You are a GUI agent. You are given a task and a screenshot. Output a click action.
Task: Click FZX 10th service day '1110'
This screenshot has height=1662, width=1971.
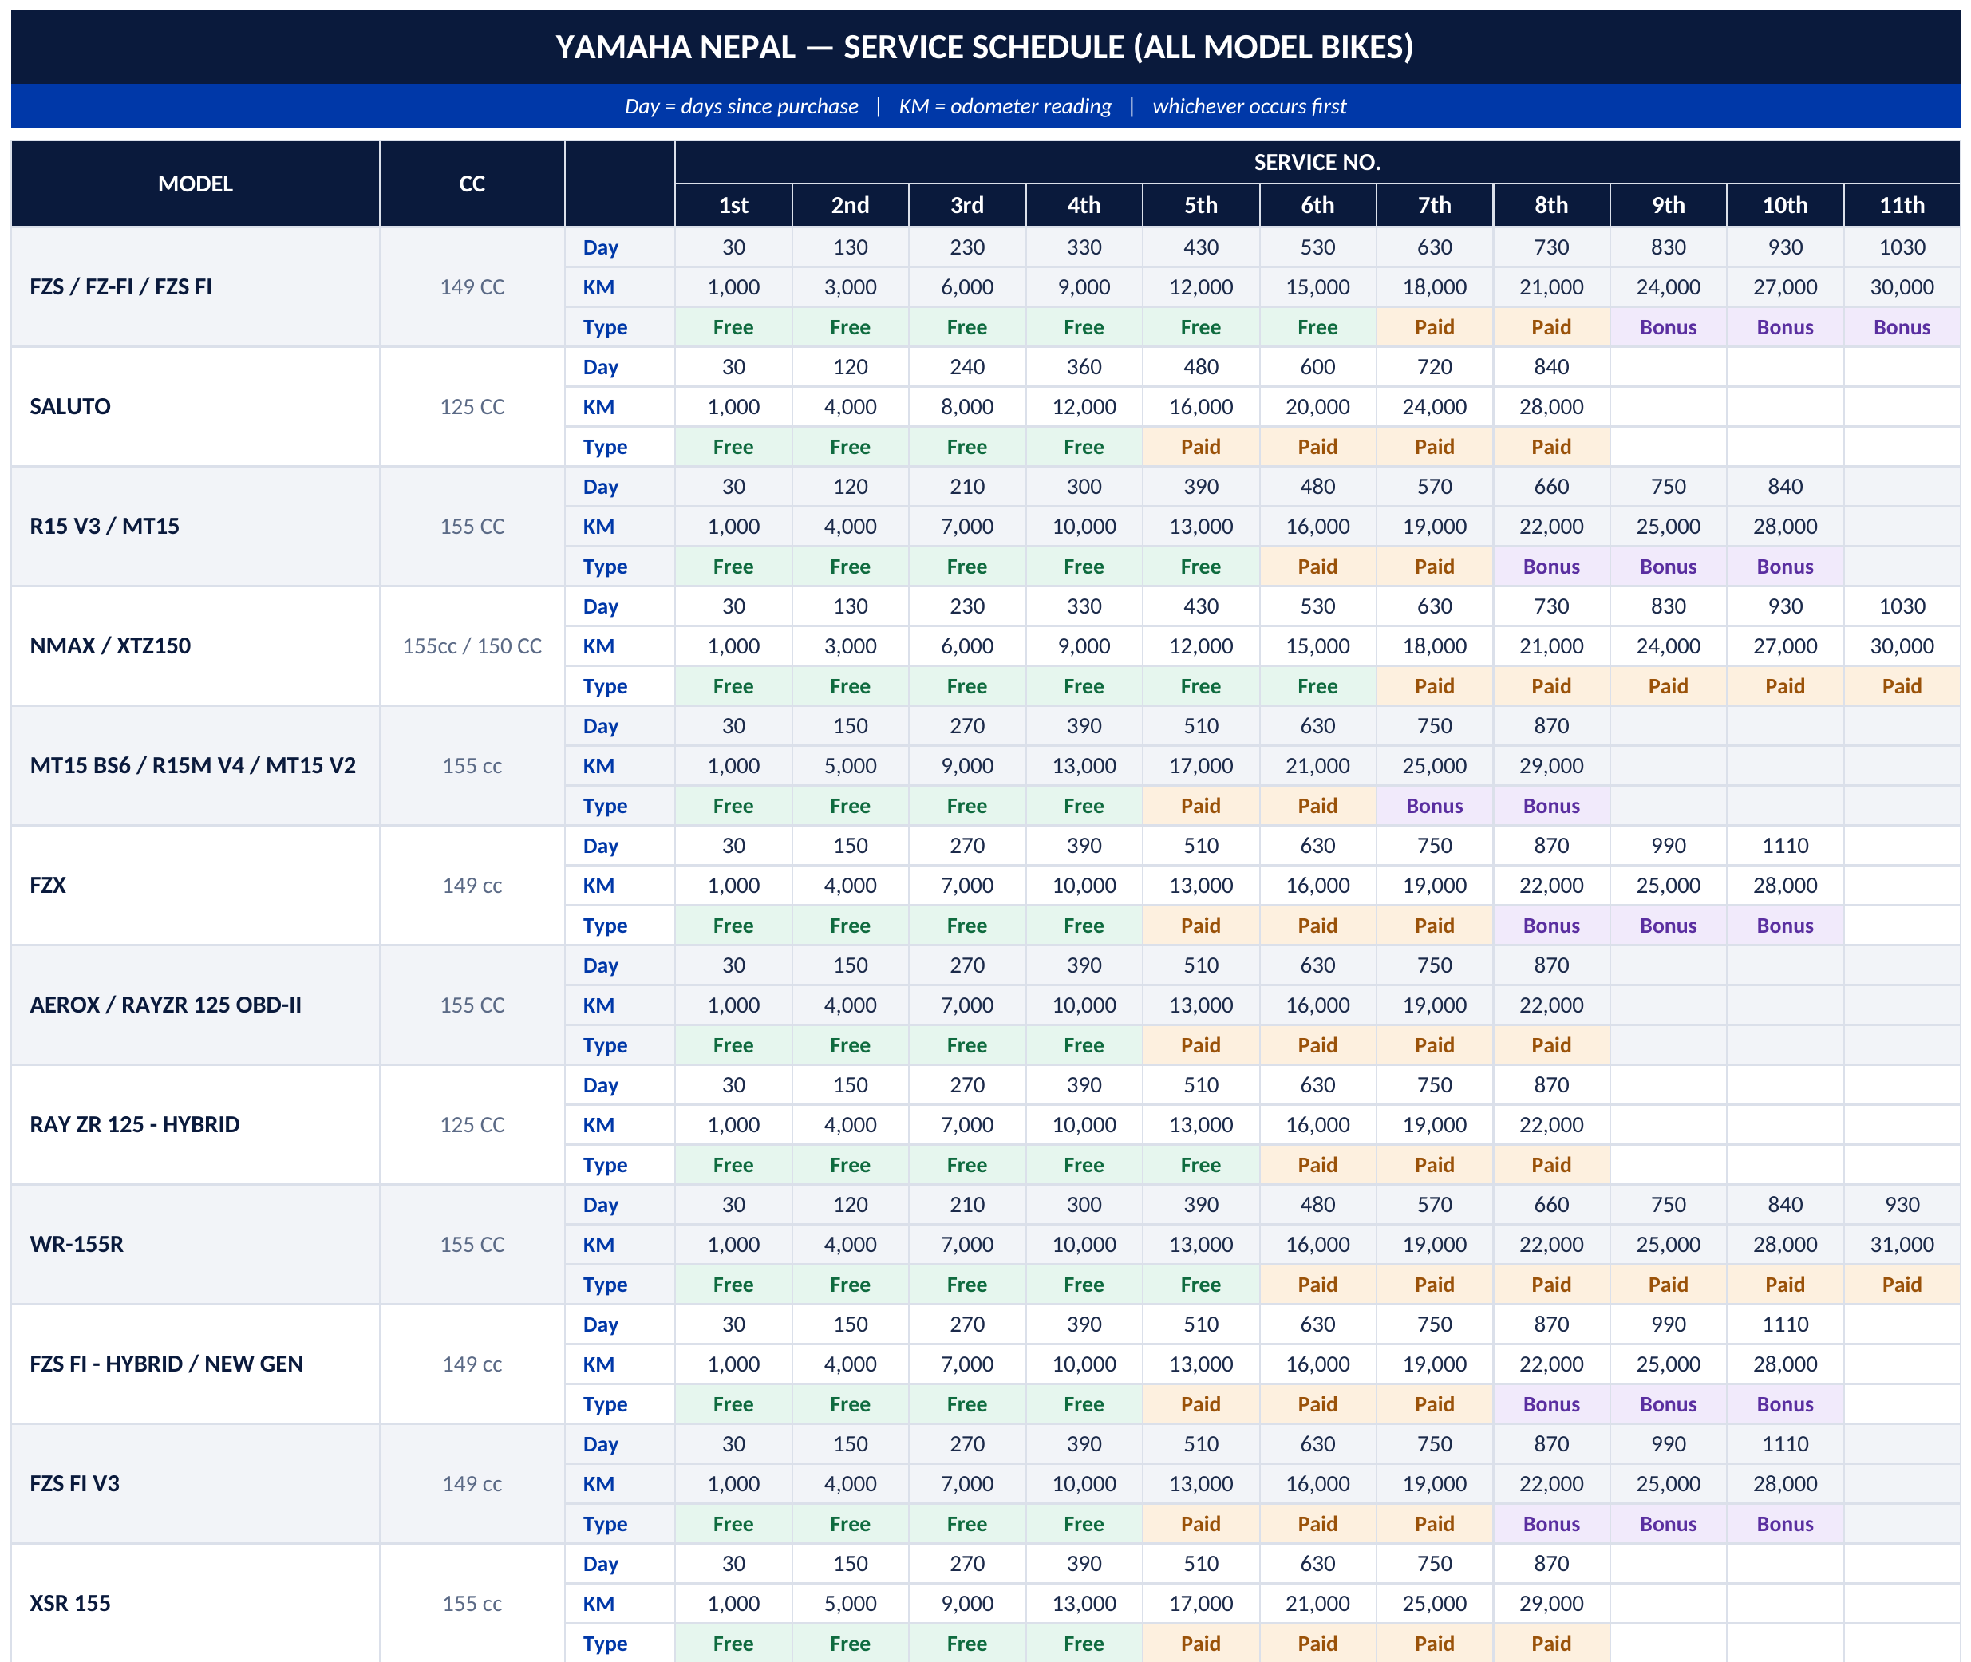pyautogui.click(x=1785, y=846)
